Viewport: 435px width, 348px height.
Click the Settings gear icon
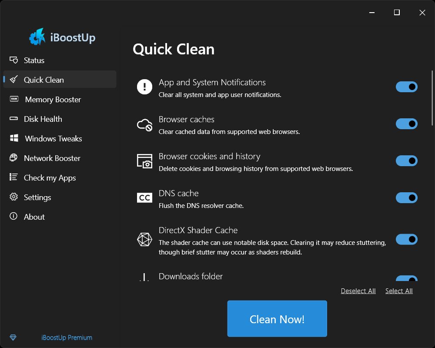13,197
